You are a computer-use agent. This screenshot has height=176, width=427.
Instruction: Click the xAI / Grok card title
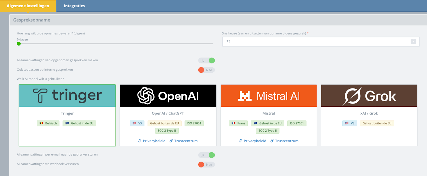tap(369, 113)
